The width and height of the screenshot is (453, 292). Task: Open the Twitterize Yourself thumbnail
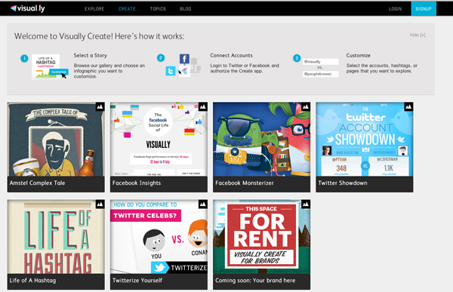click(x=159, y=237)
